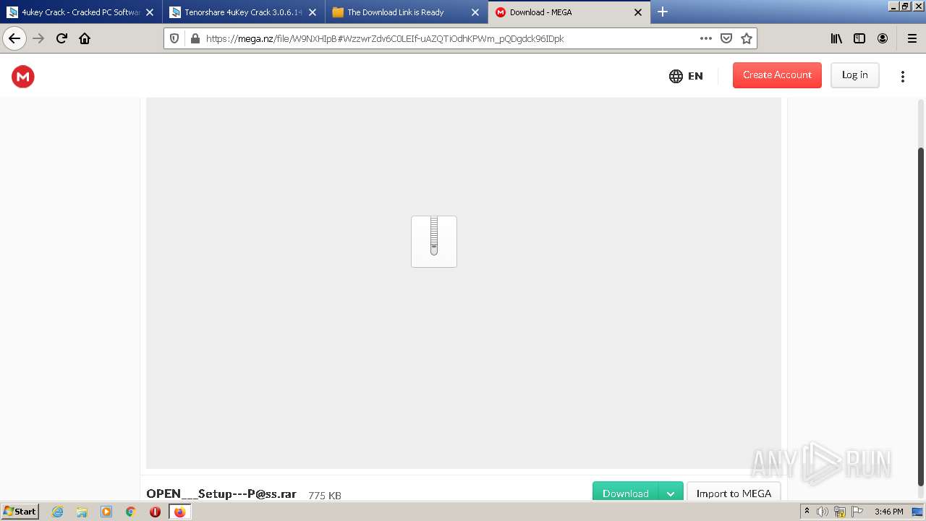Show hidden tray icons arrow
This screenshot has width=926, height=521.
coord(807,511)
